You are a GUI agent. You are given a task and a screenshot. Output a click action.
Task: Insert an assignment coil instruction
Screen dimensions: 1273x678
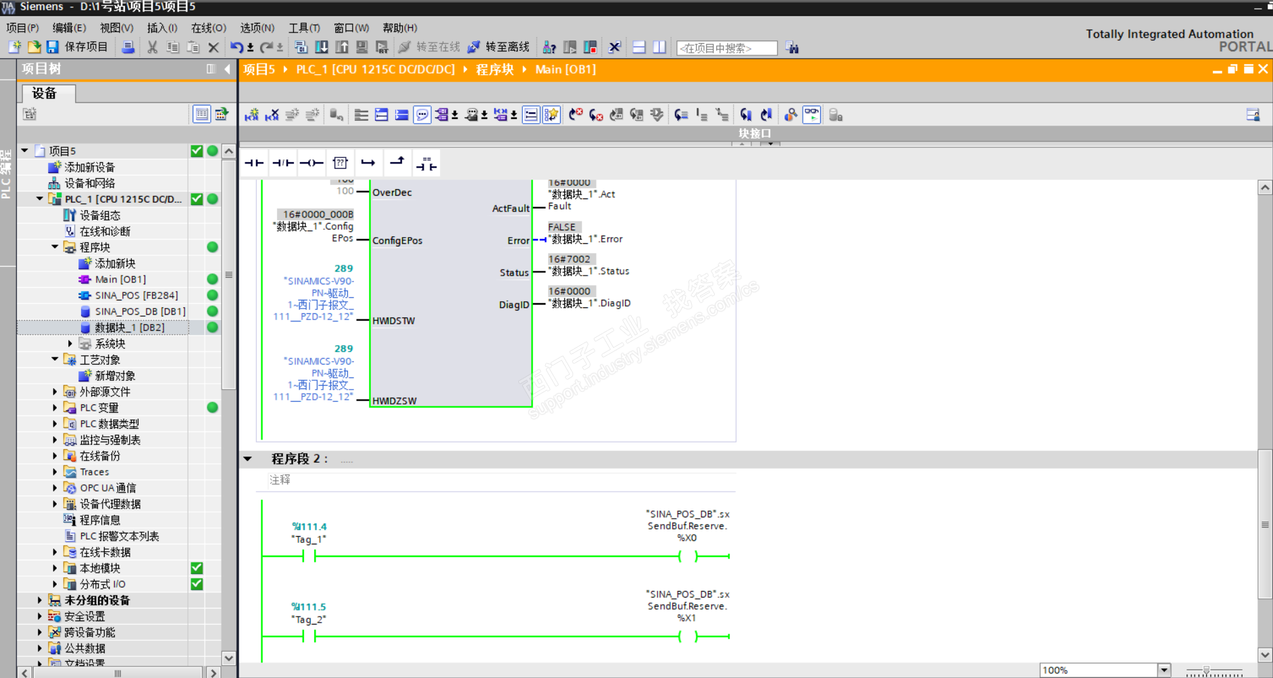point(311,163)
